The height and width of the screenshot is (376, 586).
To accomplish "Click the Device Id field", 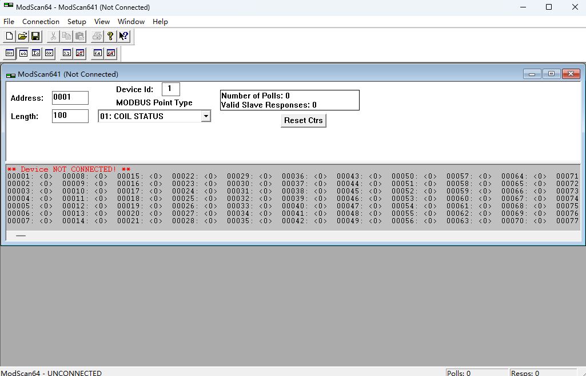I will pos(170,89).
